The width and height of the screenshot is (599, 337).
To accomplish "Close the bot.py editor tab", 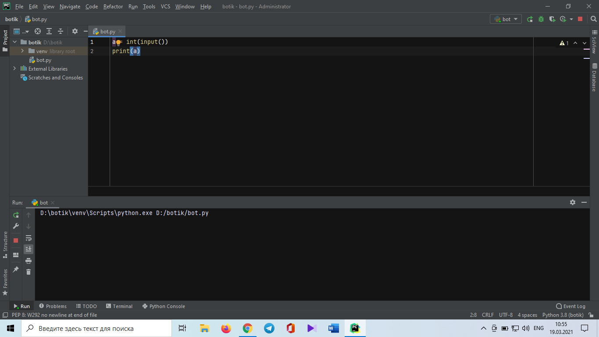I will point(120,32).
